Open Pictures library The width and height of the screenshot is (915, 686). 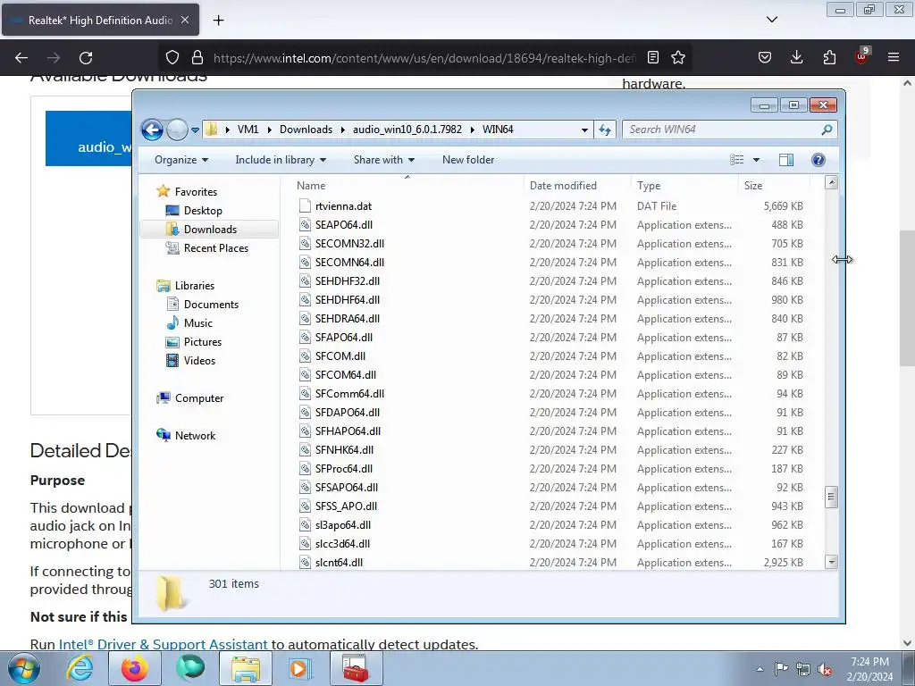click(x=203, y=342)
